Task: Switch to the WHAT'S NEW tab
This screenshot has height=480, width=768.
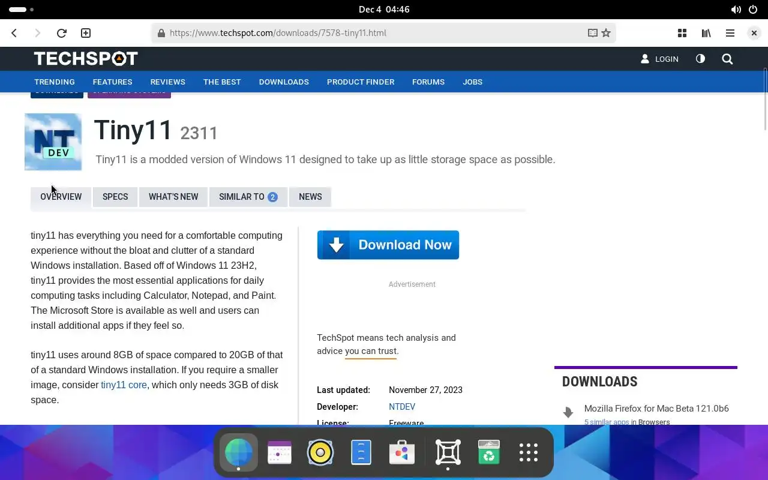Action: pos(173,197)
